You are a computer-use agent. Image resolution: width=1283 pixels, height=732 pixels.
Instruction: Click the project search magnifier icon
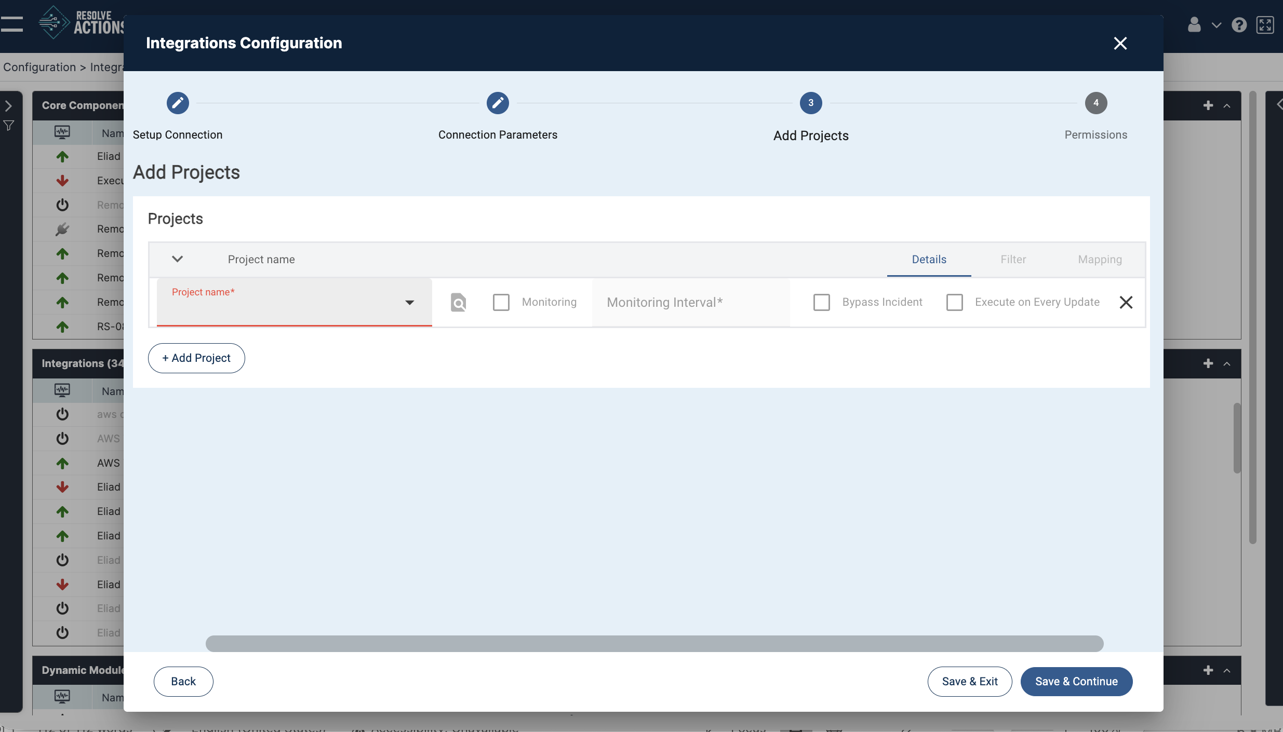tap(458, 302)
